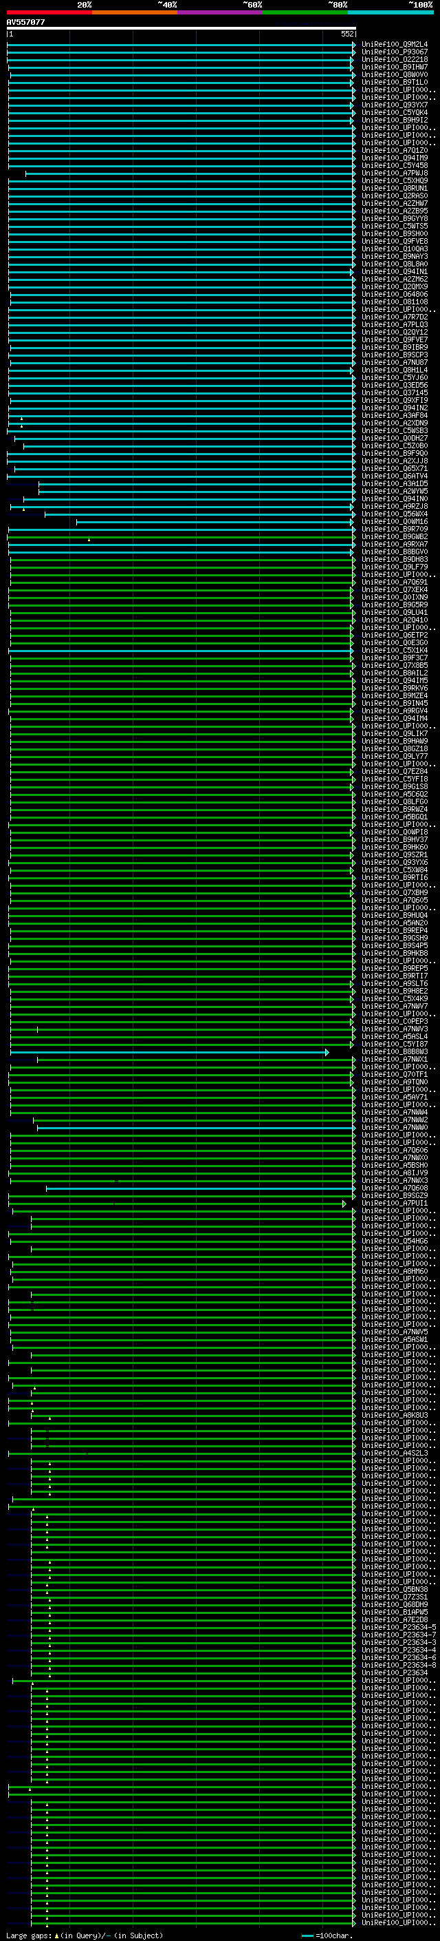Click the AV557077 query name label
440x1941 pixels.
(25, 22)
